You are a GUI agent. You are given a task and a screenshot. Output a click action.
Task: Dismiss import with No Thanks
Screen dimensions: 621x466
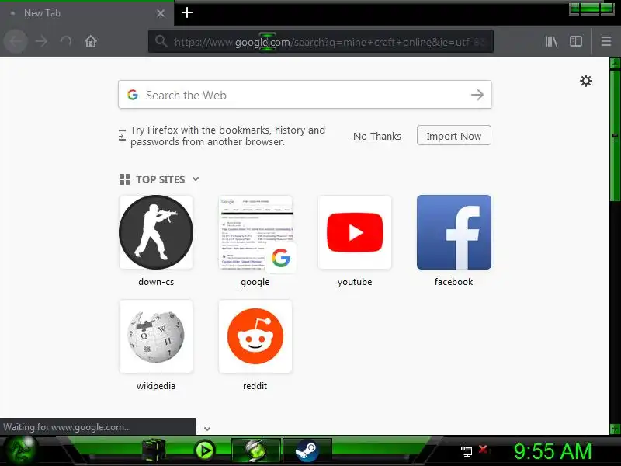pos(377,137)
